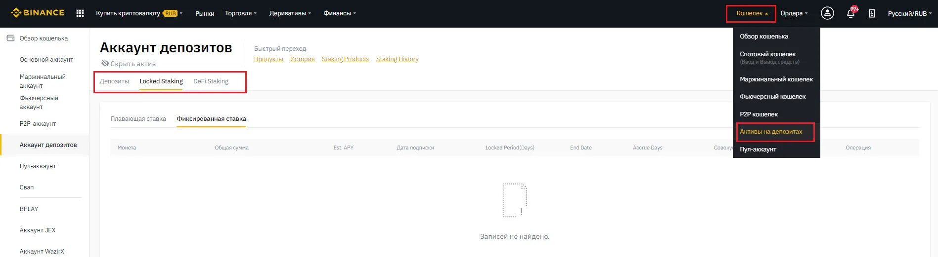Select P2P кошелек in dropdown

[x=759, y=114]
